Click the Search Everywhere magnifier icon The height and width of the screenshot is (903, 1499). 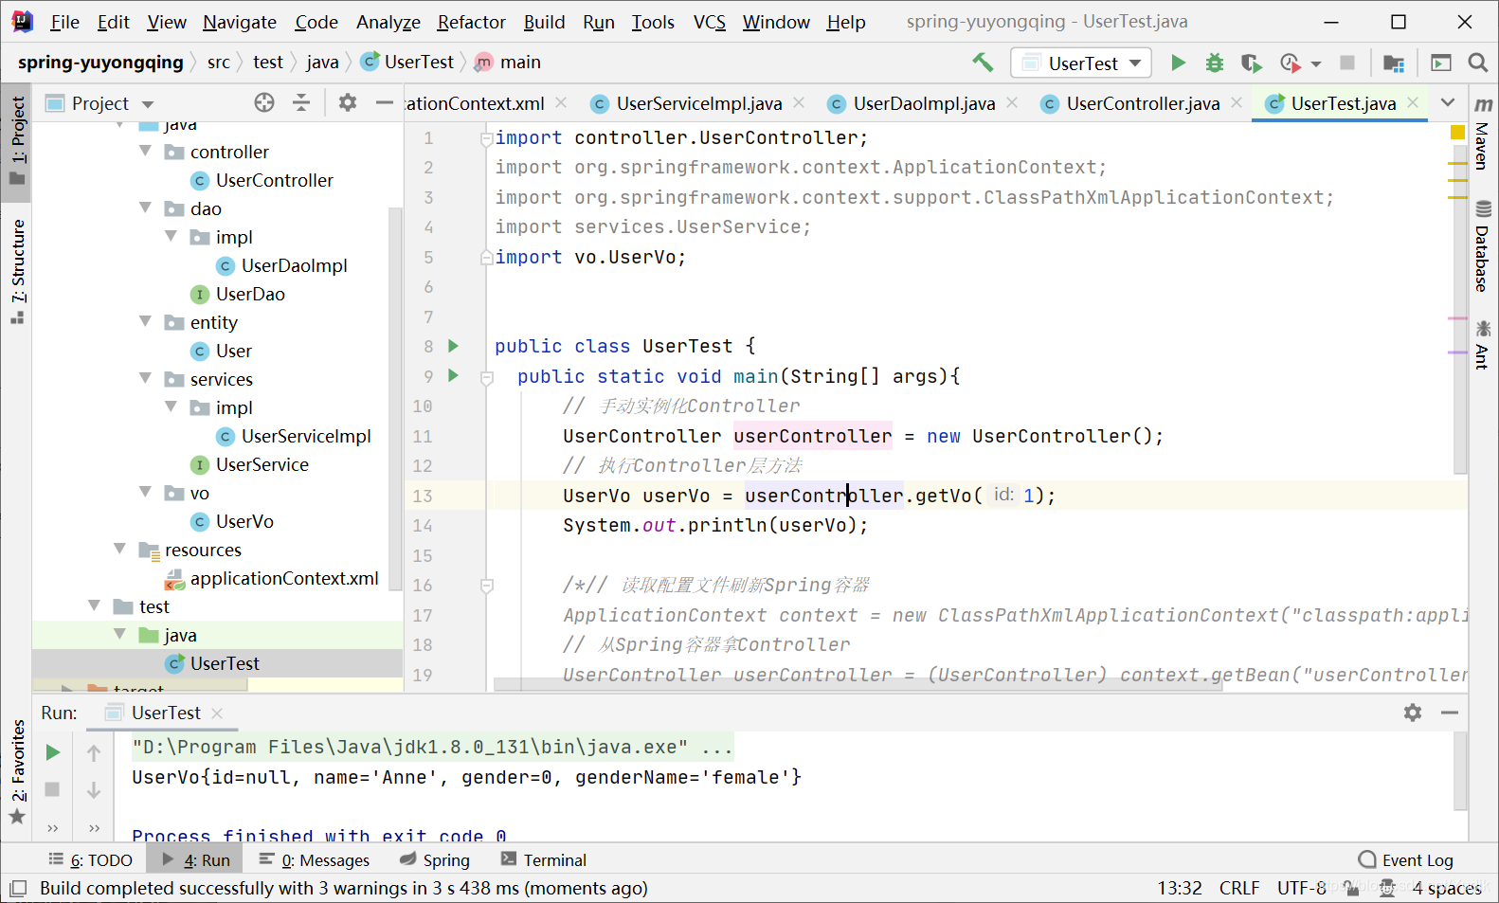pyautogui.click(x=1477, y=63)
